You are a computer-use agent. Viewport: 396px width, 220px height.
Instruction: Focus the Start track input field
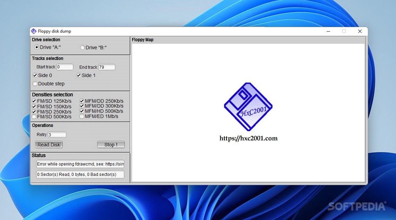coord(64,67)
